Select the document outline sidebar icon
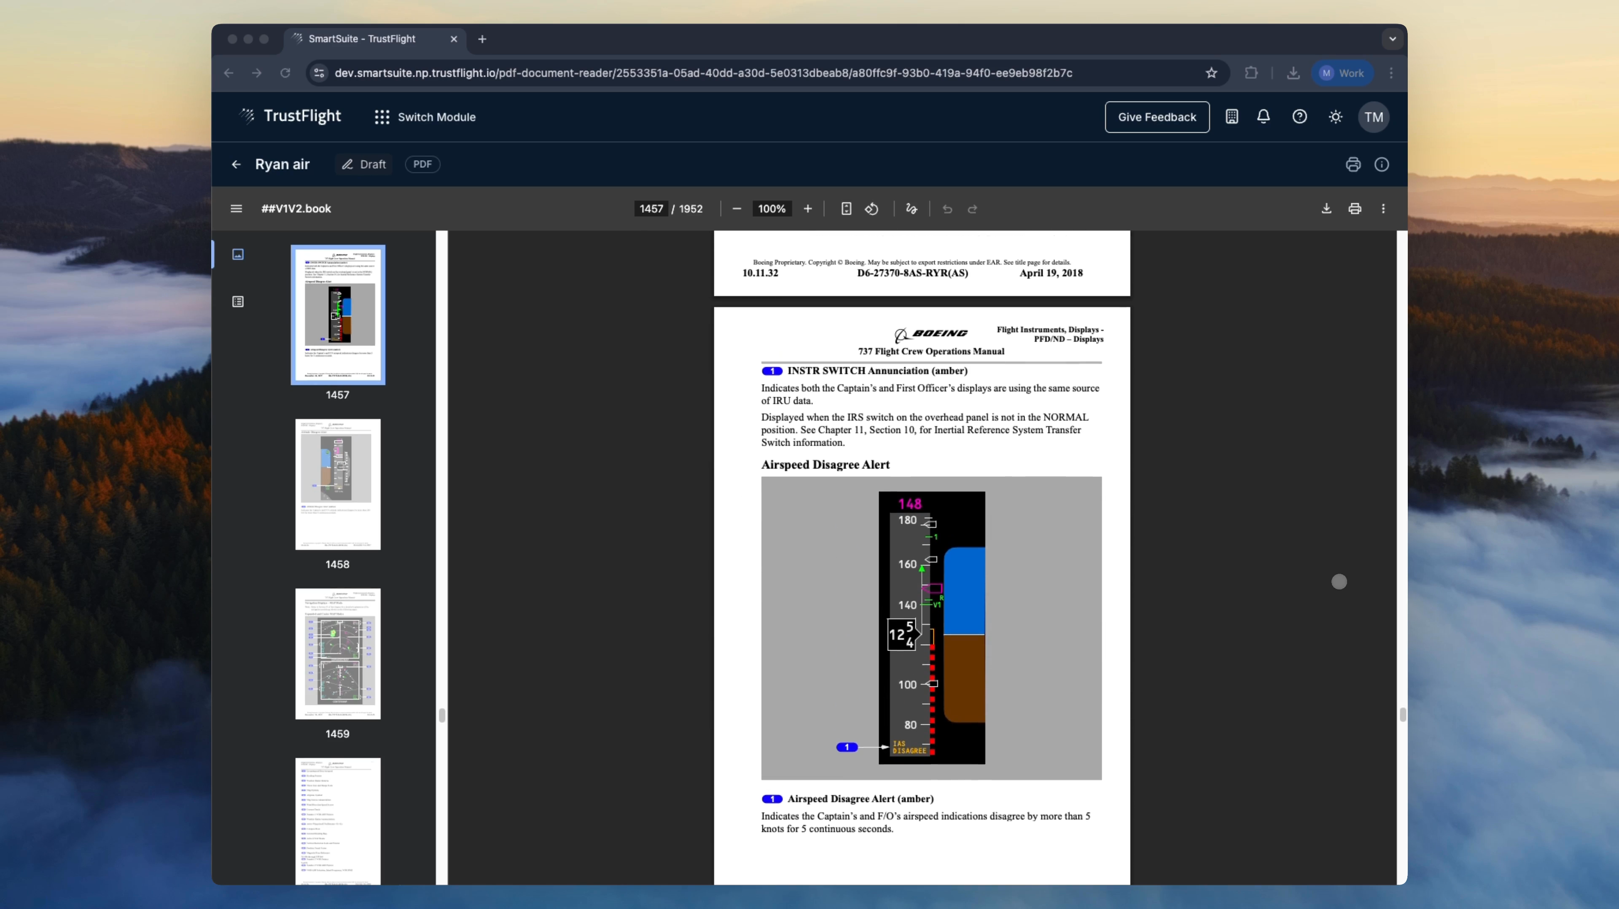Image resolution: width=1619 pixels, height=909 pixels. (x=237, y=302)
